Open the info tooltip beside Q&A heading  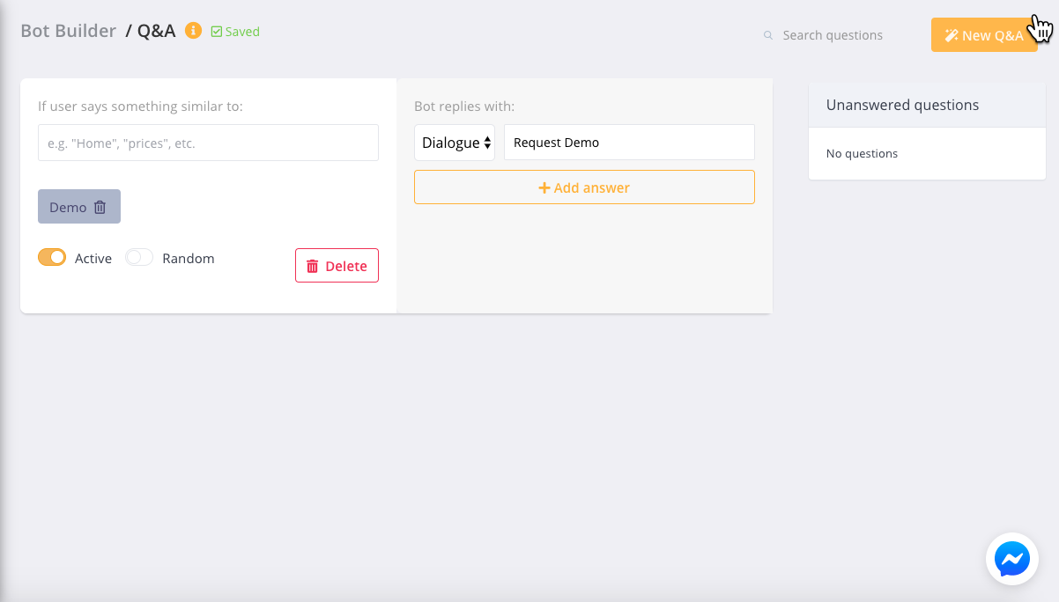[193, 29]
